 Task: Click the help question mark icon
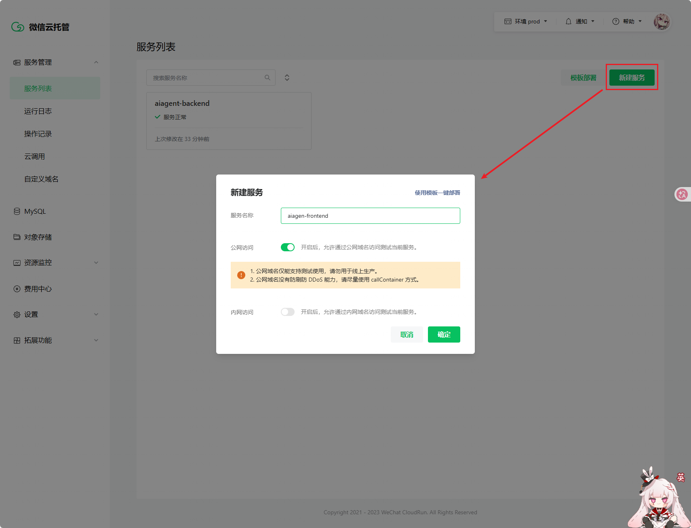click(x=615, y=21)
